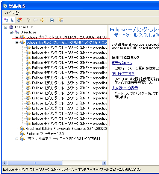
Task: Click the 'バージョン、プロバイダー名' description text
Action: click(137, 95)
